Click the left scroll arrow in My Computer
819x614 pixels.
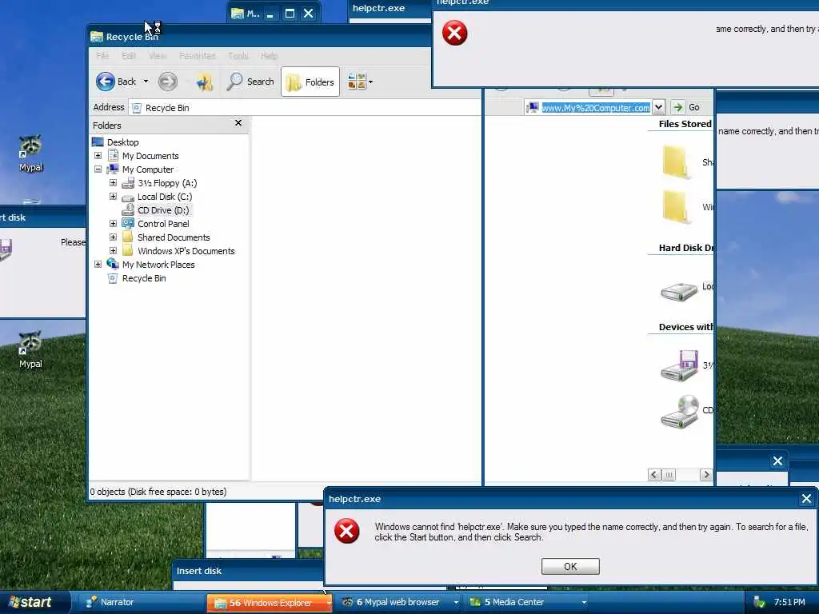[654, 475]
